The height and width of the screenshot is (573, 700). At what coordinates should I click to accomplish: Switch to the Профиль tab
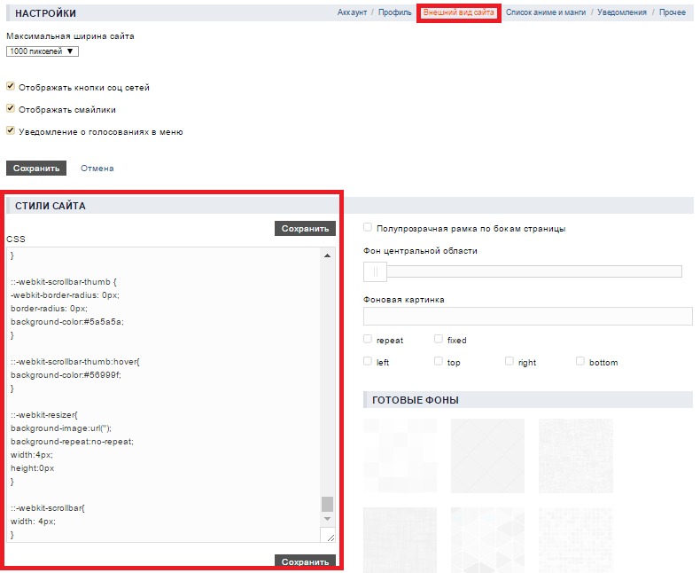pyautogui.click(x=394, y=12)
